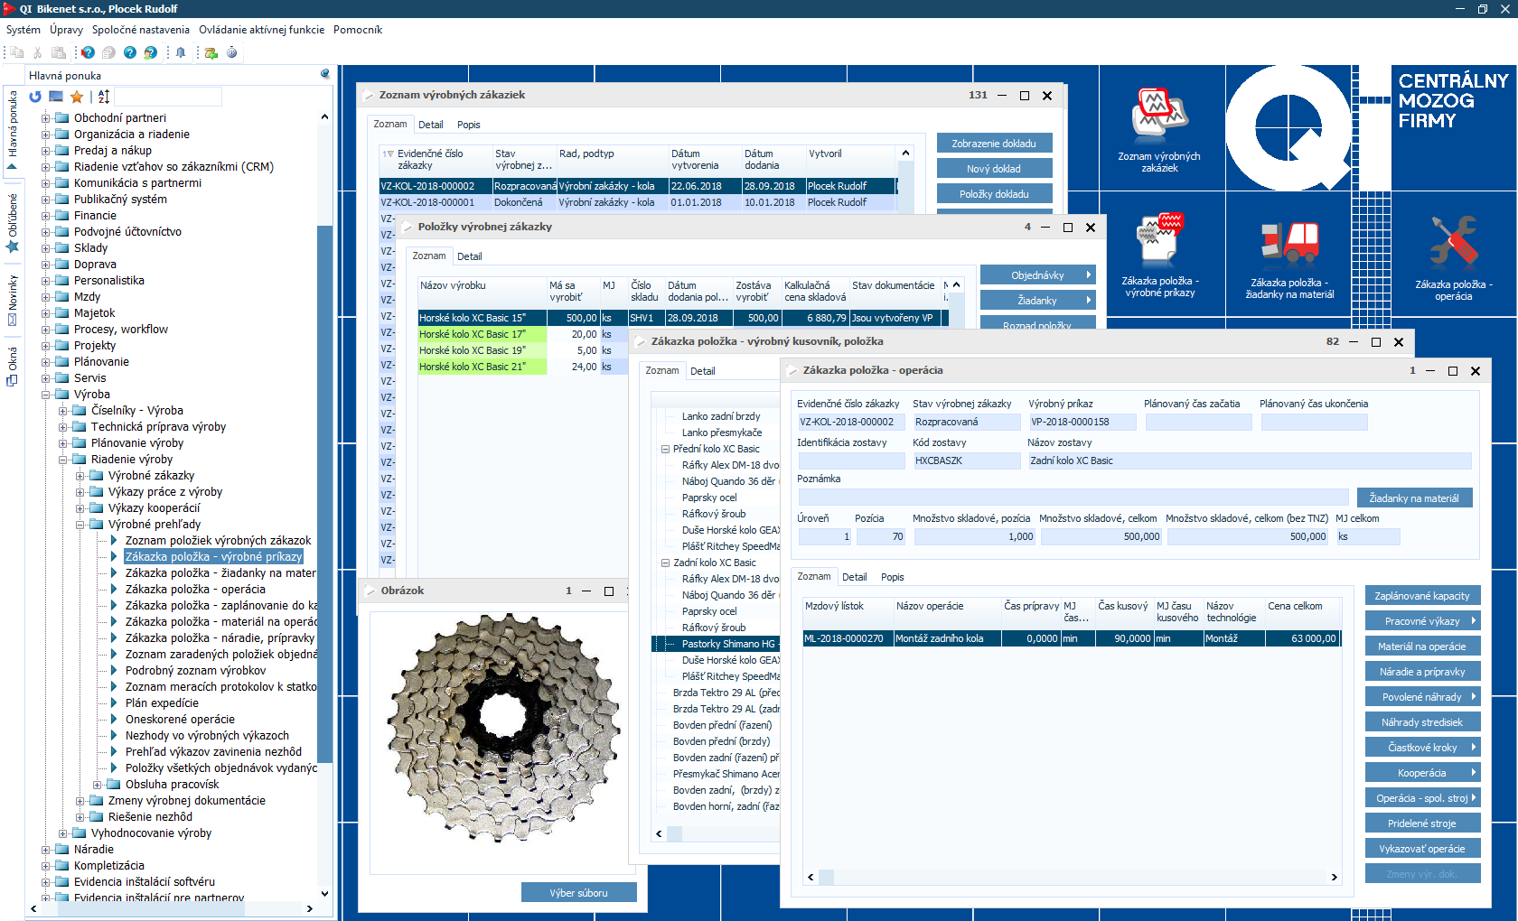Click the main menu search field
The width and height of the screenshot is (1518, 921).
tap(167, 97)
